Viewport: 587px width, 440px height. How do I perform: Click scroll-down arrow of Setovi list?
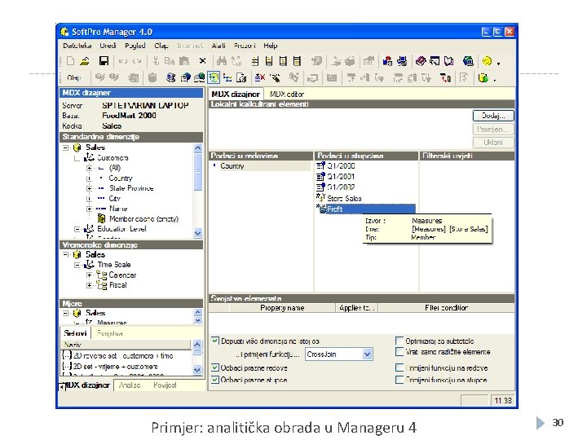coord(197,370)
